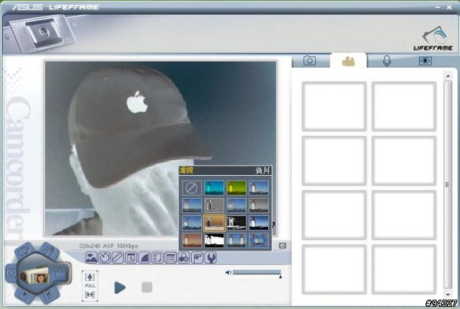Open the frame effects toolbar icon
The width and height of the screenshot is (460, 309).
[x=197, y=258]
